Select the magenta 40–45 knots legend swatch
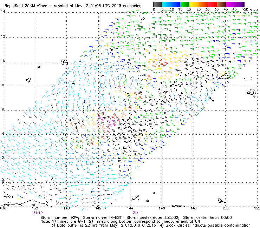260x228 pixels. [230, 4]
